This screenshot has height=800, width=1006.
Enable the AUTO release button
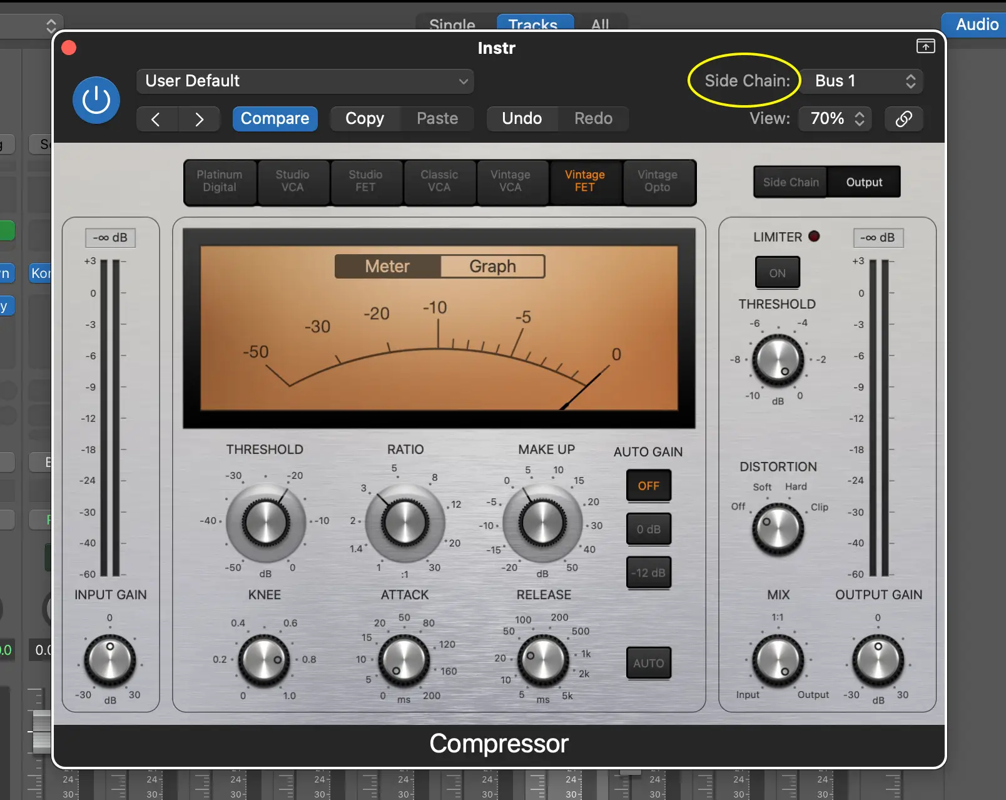pyautogui.click(x=648, y=663)
